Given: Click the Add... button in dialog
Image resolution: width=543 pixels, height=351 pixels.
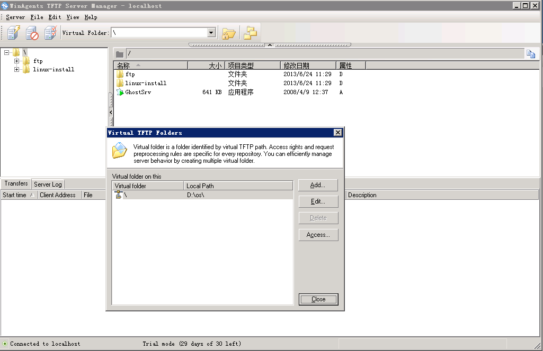Looking at the screenshot, I should point(318,185).
